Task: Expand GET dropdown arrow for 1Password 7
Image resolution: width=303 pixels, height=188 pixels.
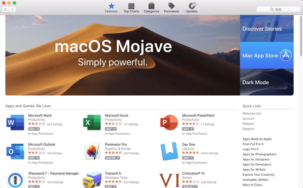Action: tap(38, 187)
